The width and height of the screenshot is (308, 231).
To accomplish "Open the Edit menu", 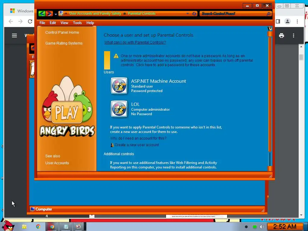I will (x=53, y=23).
